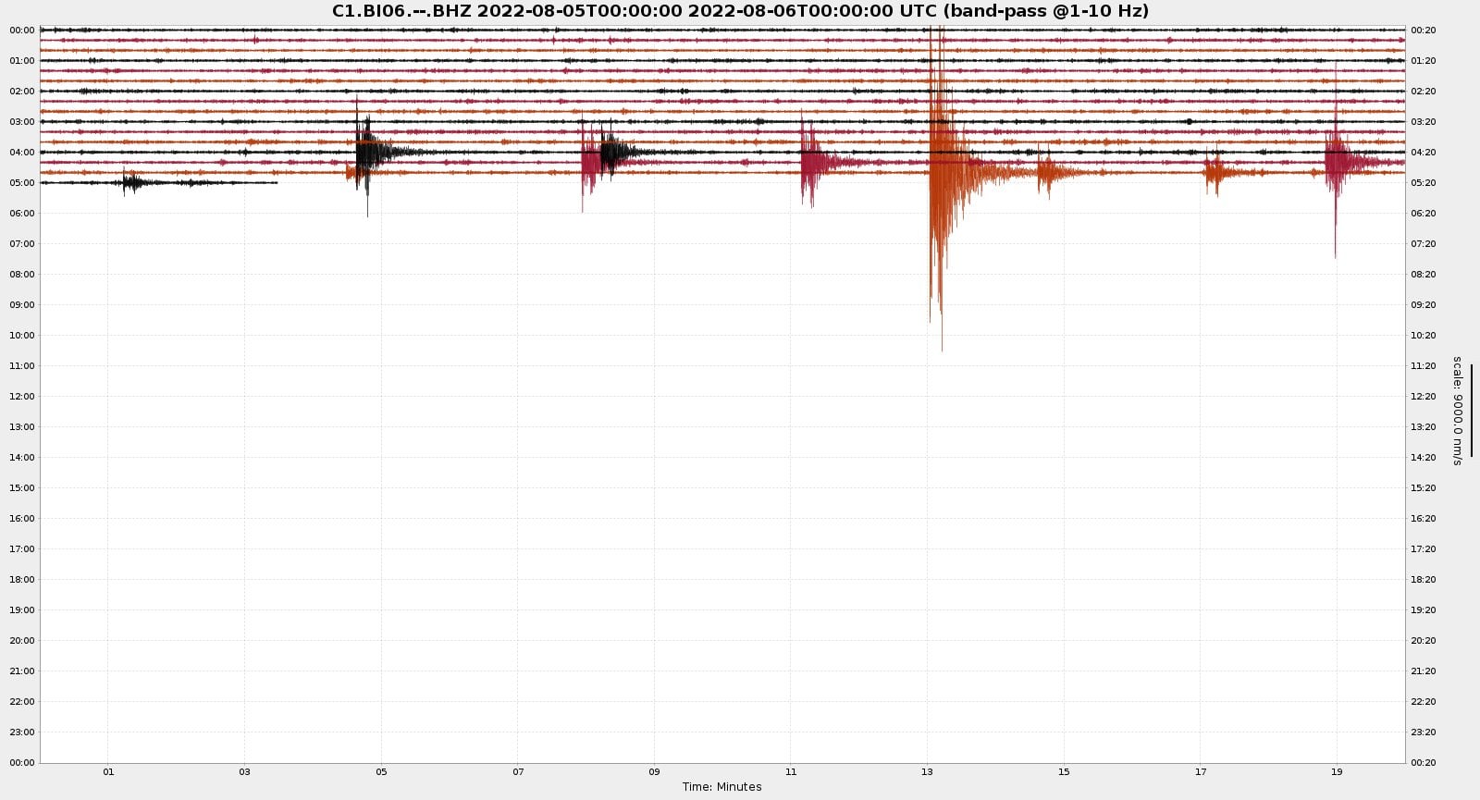Click the scale: 9000.0 nm/s label

(1457, 411)
